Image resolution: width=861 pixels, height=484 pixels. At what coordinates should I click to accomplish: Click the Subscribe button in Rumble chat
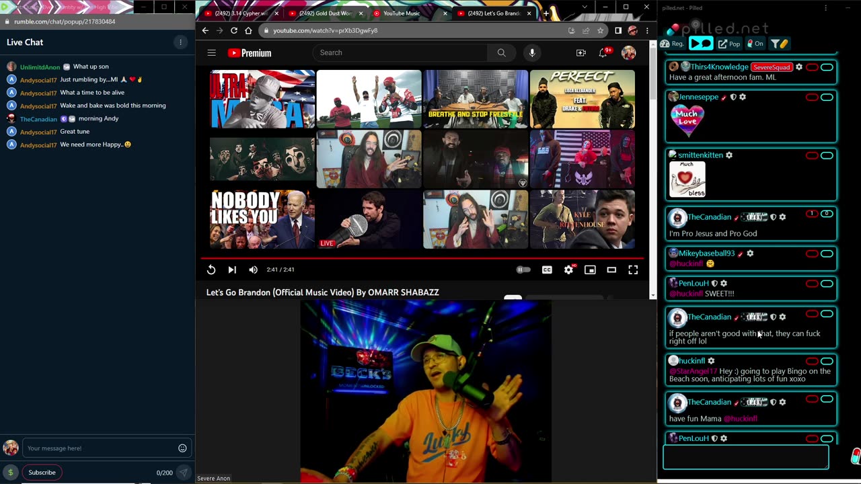pos(42,473)
